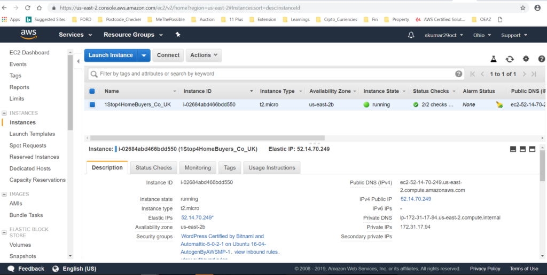This screenshot has height=275, width=547.
Task: Open the Resource Groups dropdown
Action: (133, 35)
